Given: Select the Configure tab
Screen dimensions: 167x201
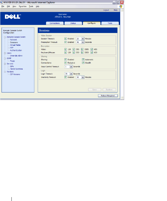Looking at the screenshot, I should 92,23.
